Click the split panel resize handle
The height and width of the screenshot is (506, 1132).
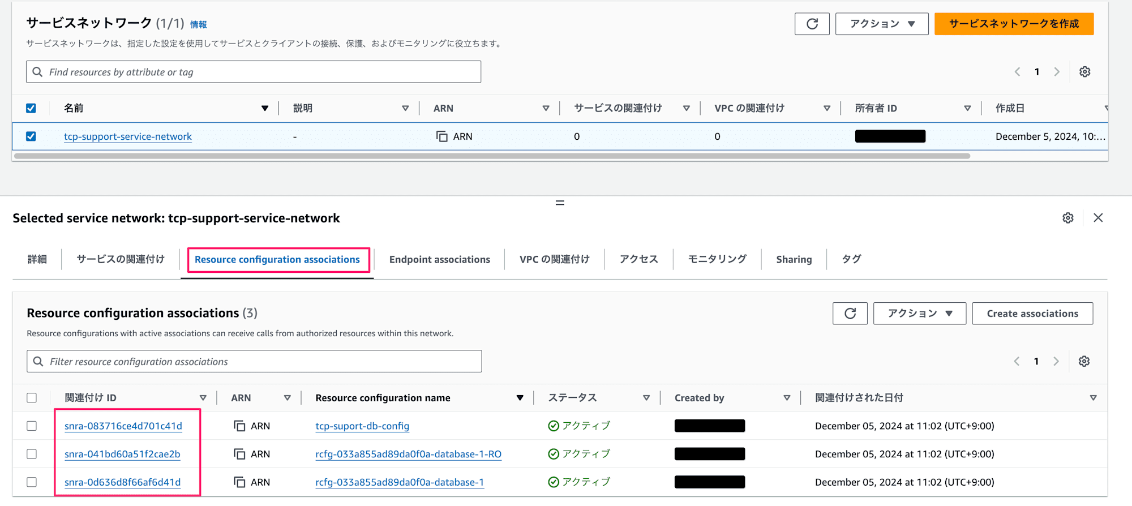pyautogui.click(x=560, y=203)
